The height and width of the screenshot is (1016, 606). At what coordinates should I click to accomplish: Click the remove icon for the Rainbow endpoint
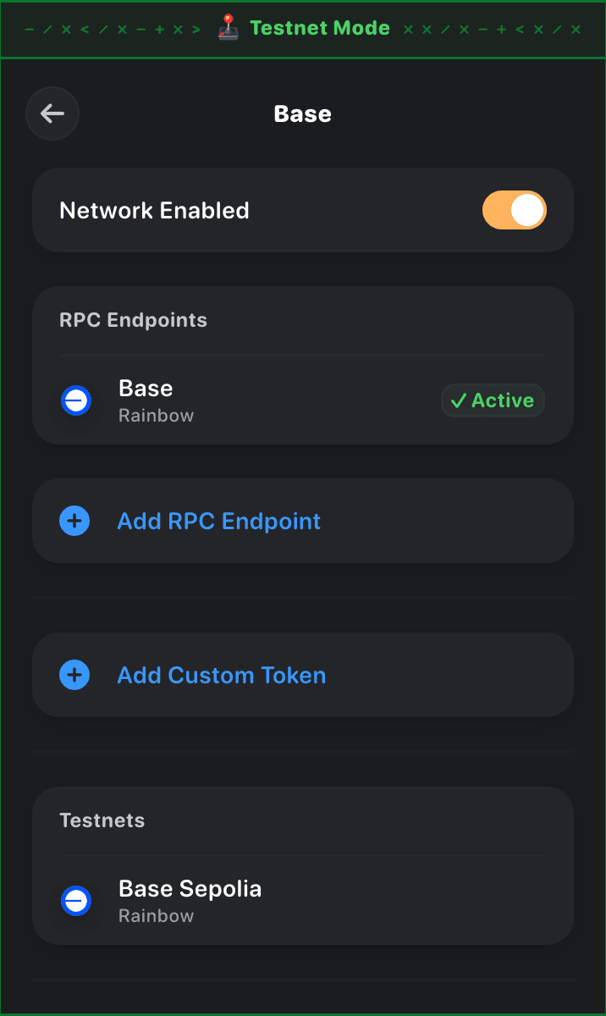point(76,400)
